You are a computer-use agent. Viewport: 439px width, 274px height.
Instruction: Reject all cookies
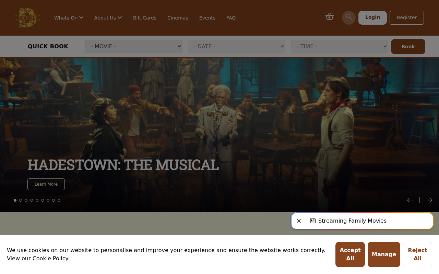(417, 254)
